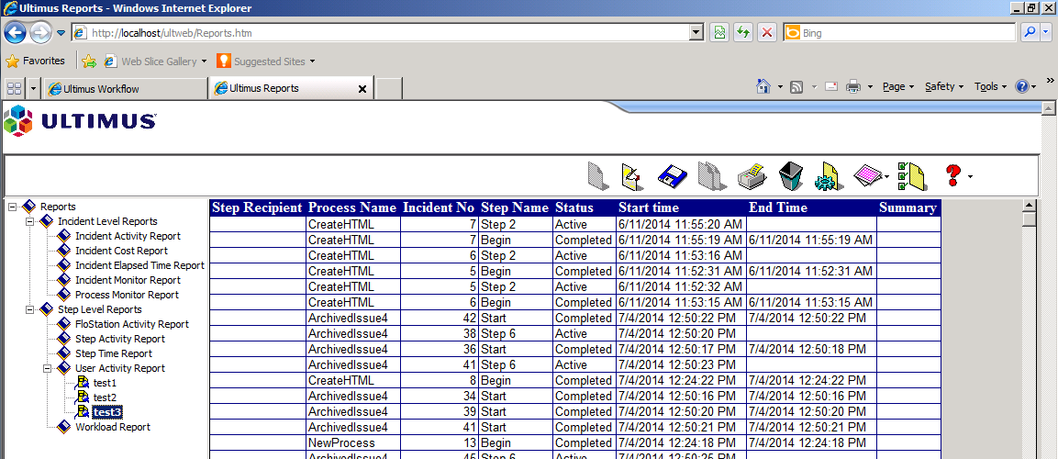The height and width of the screenshot is (459, 1058).
Task: Click the gear document properties icon
Action: (x=829, y=176)
